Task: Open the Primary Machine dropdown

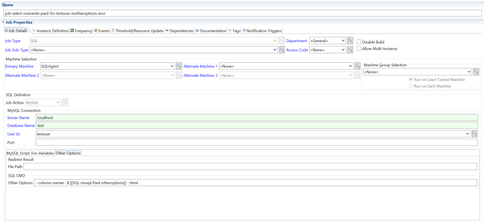Action: tap(172, 66)
